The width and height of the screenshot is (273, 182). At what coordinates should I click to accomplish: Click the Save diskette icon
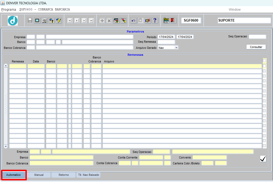pos(30,21)
